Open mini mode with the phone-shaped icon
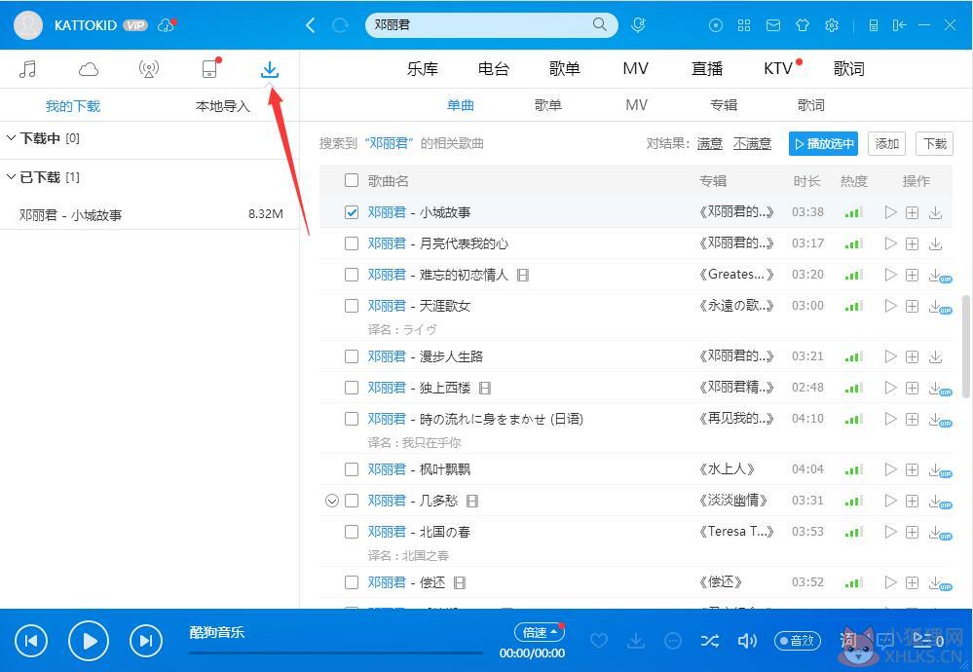 pos(873,25)
